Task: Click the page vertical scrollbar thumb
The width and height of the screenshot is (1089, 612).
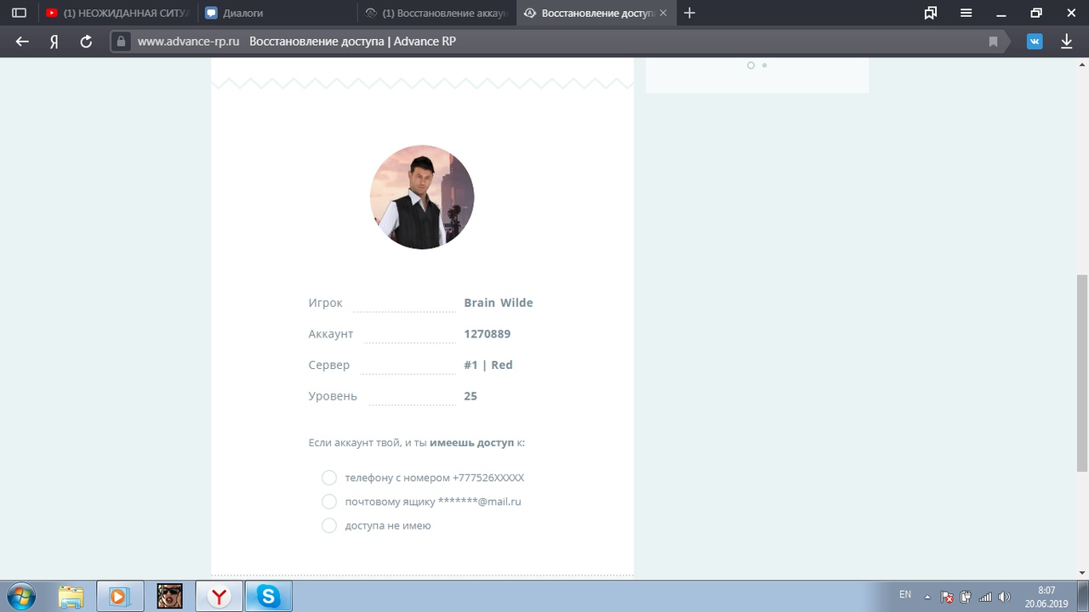Action: click(1082, 374)
